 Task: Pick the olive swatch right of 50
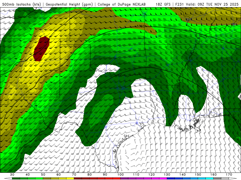coord(47,178)
